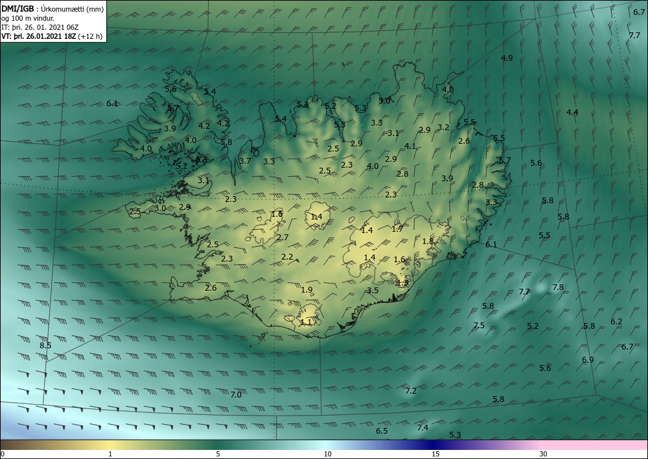This screenshot has width=648, height=459.
Task: Click the 'og 100 m vindur.' legend line
Action: point(28,17)
